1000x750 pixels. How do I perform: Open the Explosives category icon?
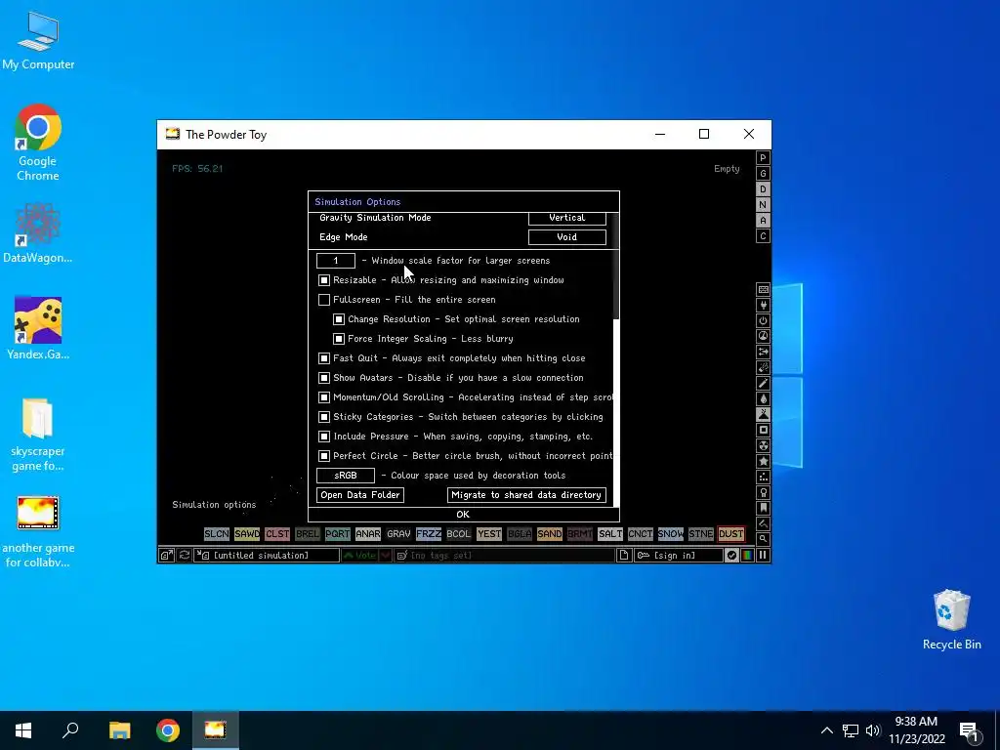763,367
